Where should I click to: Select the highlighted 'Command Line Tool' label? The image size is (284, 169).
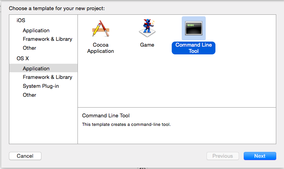193,48
